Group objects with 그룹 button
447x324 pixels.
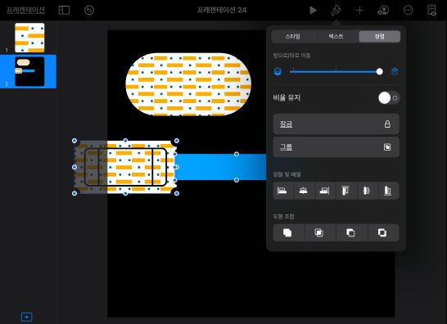pos(336,147)
